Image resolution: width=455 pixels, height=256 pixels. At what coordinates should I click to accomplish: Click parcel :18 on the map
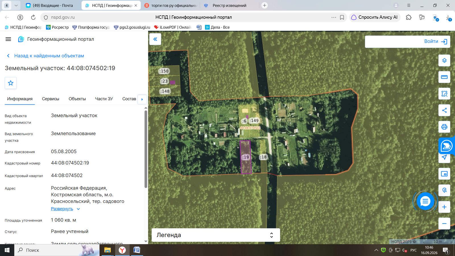[264, 157]
